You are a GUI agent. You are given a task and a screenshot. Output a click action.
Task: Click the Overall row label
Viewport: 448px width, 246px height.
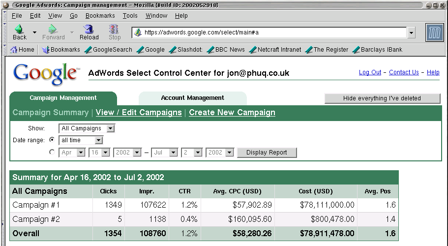tap(26, 233)
